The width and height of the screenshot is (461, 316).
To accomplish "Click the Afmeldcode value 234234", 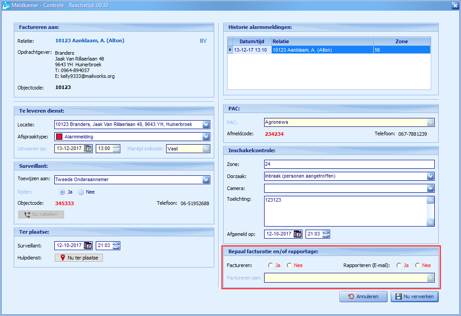I will coord(274,134).
